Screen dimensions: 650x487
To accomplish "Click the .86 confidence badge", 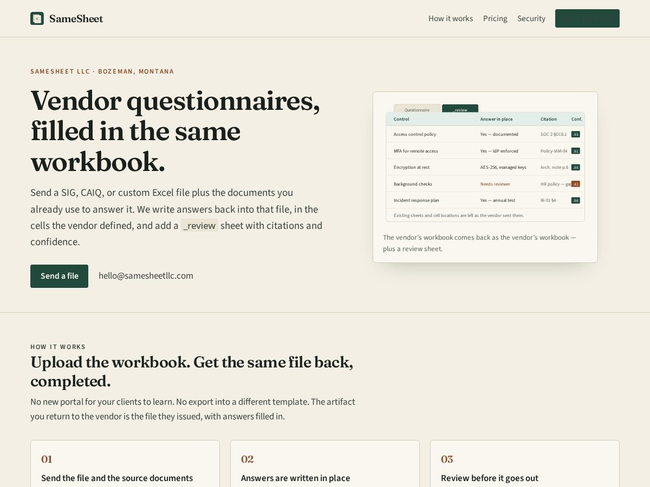I will tap(576, 200).
